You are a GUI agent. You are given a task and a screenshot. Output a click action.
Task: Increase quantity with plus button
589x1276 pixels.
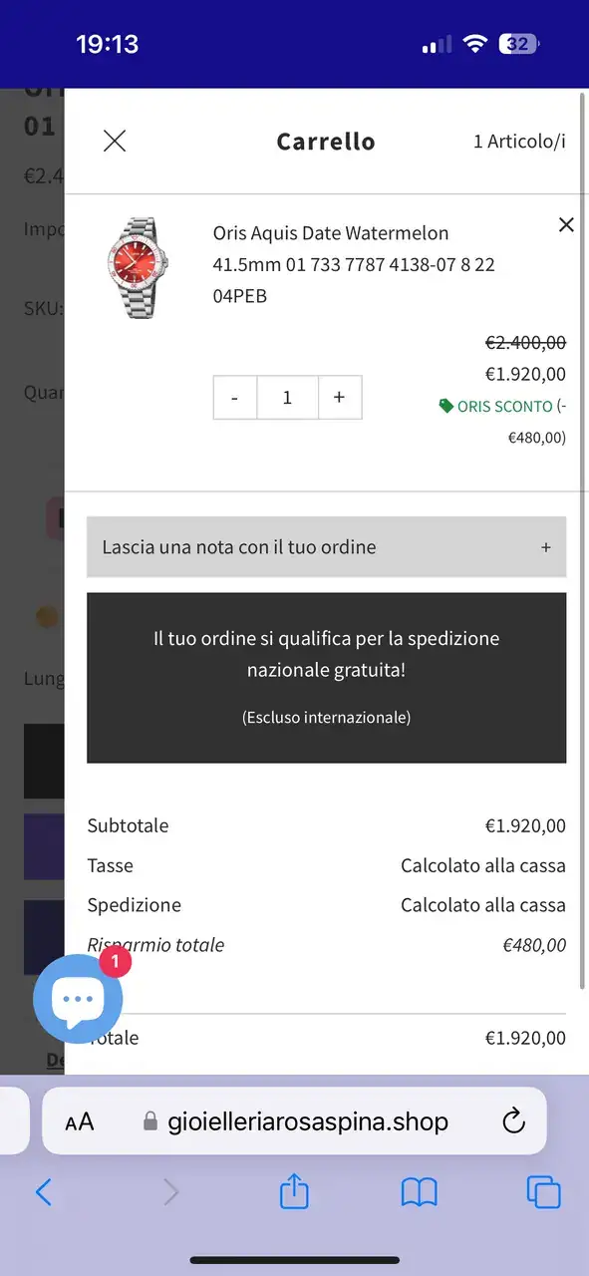pos(340,398)
